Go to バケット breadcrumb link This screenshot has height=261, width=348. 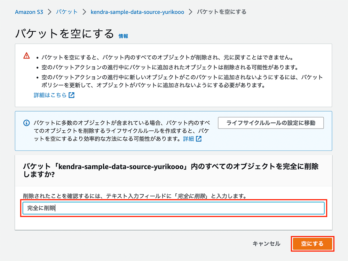(x=66, y=12)
